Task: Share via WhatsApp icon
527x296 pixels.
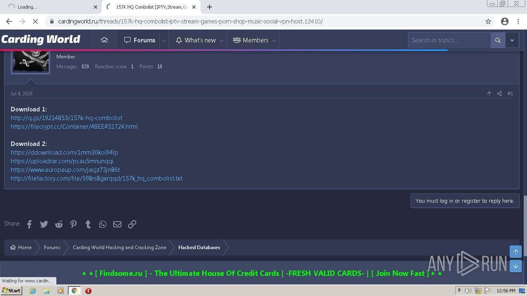Action: (103, 224)
